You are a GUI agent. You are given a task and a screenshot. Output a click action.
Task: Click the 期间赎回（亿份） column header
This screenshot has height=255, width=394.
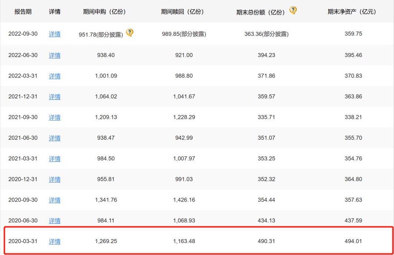pyautogui.click(x=183, y=11)
